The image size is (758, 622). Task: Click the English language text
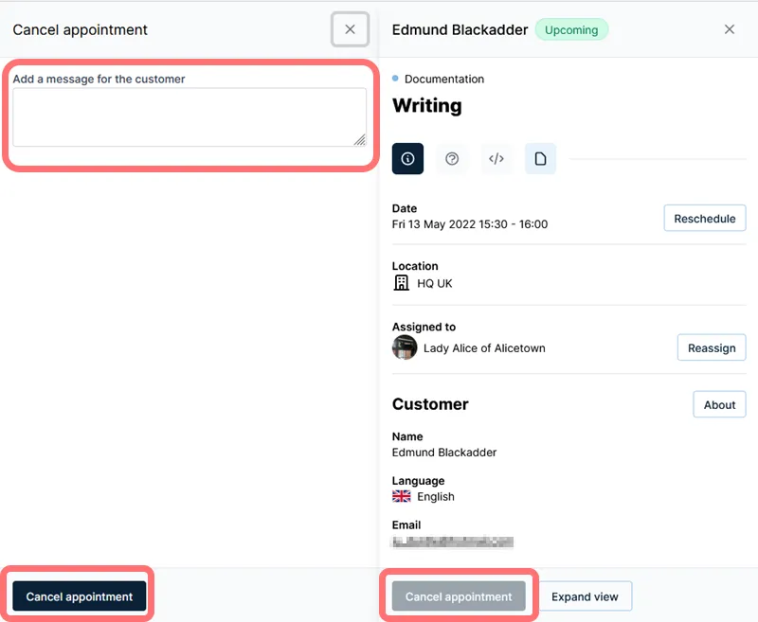click(436, 497)
